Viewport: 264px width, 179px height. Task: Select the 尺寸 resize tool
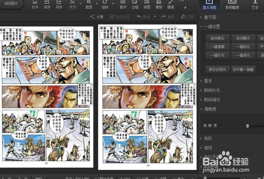tap(73, 5)
